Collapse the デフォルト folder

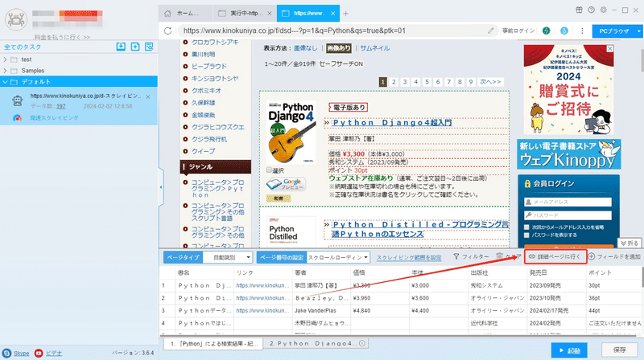(x=5, y=82)
